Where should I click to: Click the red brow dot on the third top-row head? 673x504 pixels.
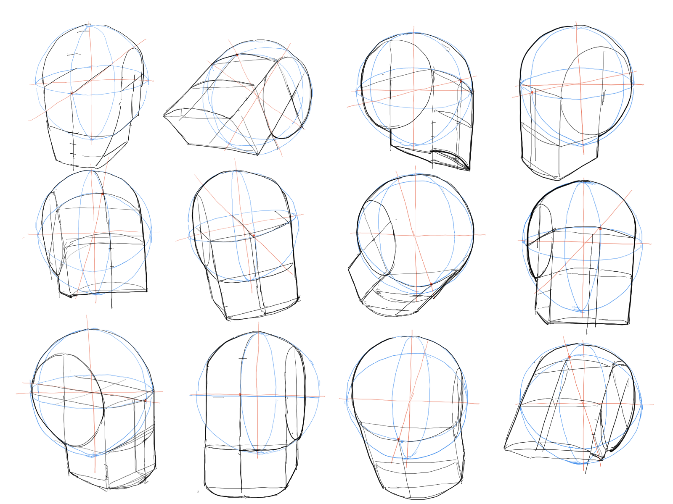[x=461, y=81]
